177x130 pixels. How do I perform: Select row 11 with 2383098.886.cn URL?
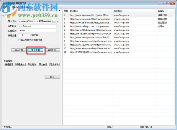119,52
